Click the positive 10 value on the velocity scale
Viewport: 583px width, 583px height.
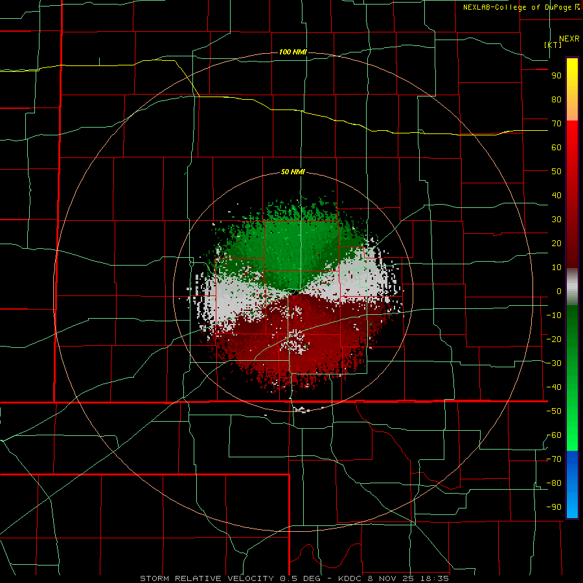pos(556,268)
